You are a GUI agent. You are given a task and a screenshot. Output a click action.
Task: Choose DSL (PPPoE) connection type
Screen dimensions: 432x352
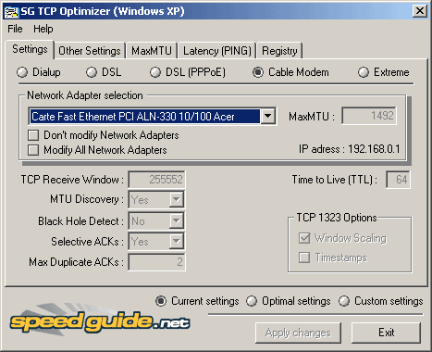click(188, 72)
